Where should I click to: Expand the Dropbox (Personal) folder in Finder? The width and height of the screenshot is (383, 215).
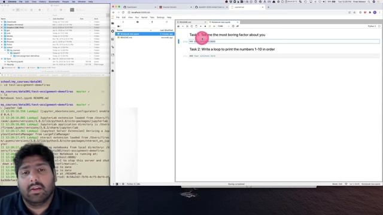click(2, 24)
